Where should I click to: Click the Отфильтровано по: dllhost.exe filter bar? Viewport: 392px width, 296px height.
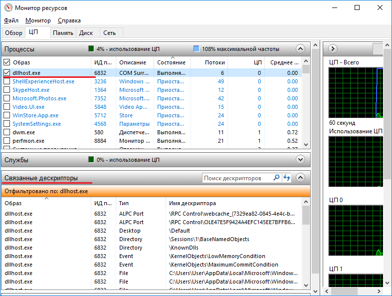[156, 191]
